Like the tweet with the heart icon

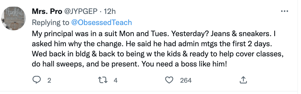click(169, 80)
